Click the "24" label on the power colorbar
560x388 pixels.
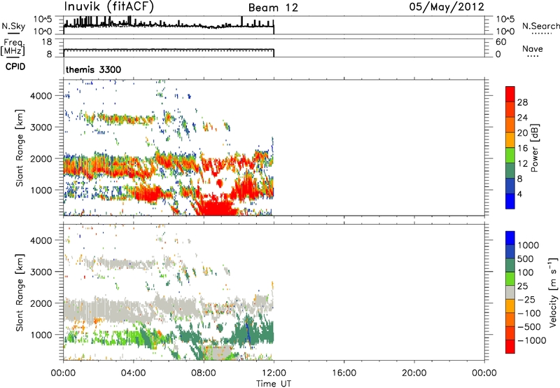point(522,118)
